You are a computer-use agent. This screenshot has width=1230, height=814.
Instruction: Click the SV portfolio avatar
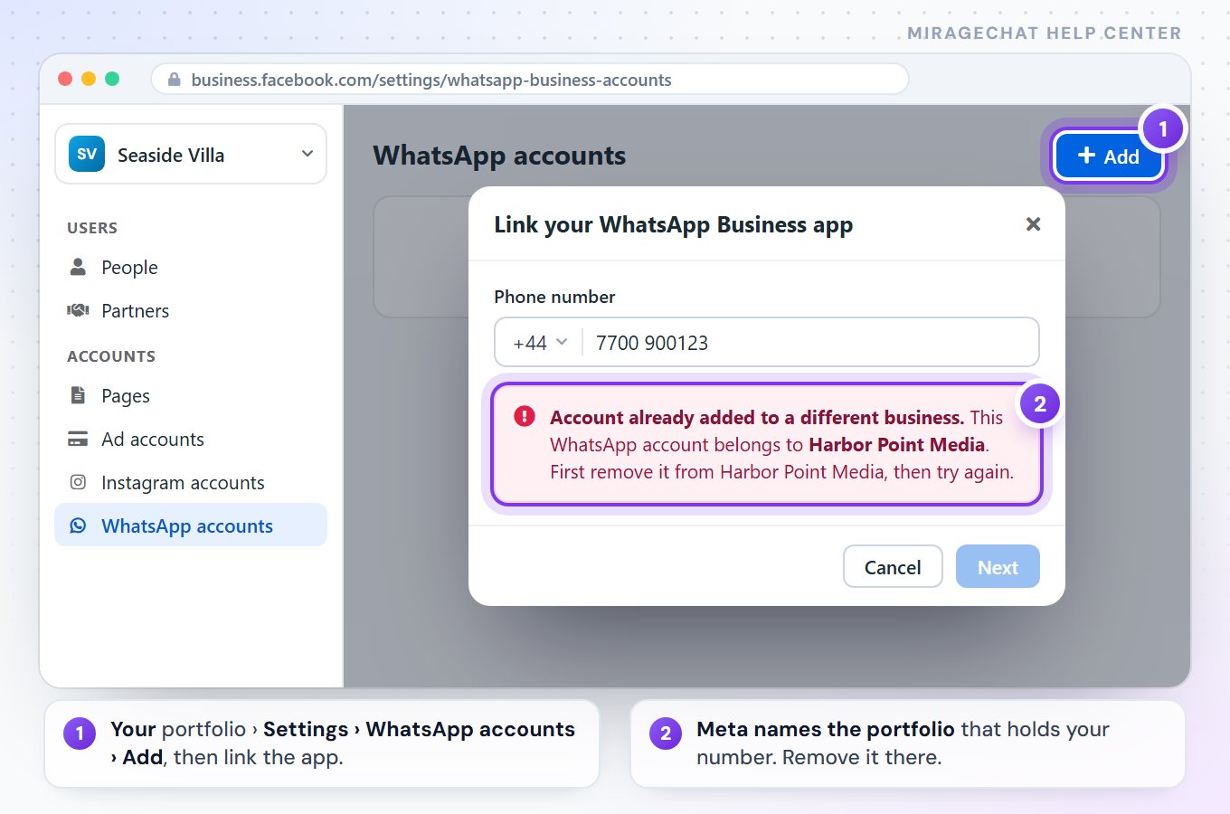[87, 154]
